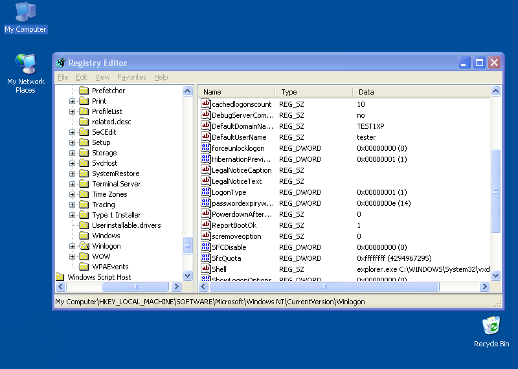
Task: Click the TEST1XP data cell
Action: coord(370,126)
